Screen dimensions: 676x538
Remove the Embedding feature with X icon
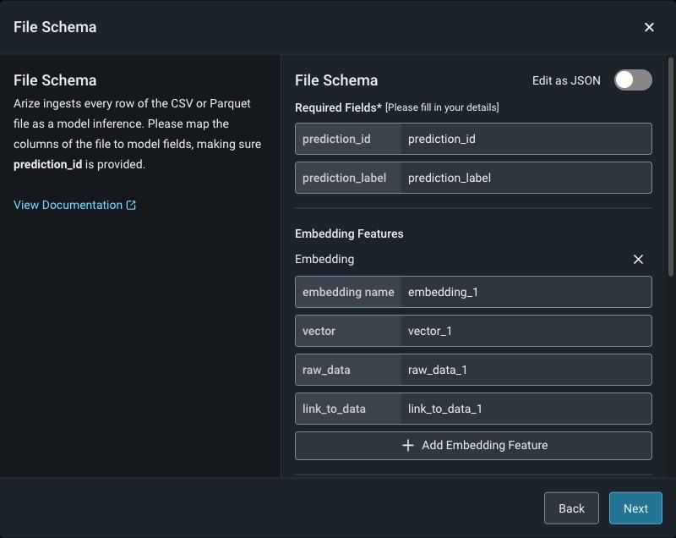pos(638,259)
